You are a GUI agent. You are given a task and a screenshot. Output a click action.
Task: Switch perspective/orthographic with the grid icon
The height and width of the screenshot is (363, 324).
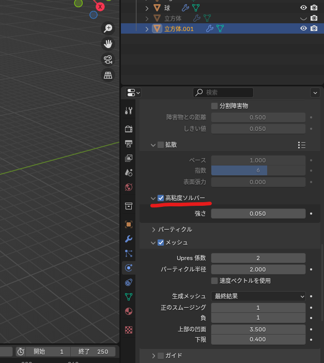108,75
